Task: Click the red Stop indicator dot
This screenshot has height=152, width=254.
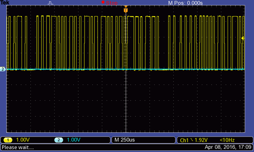Action: tap(103, 2)
